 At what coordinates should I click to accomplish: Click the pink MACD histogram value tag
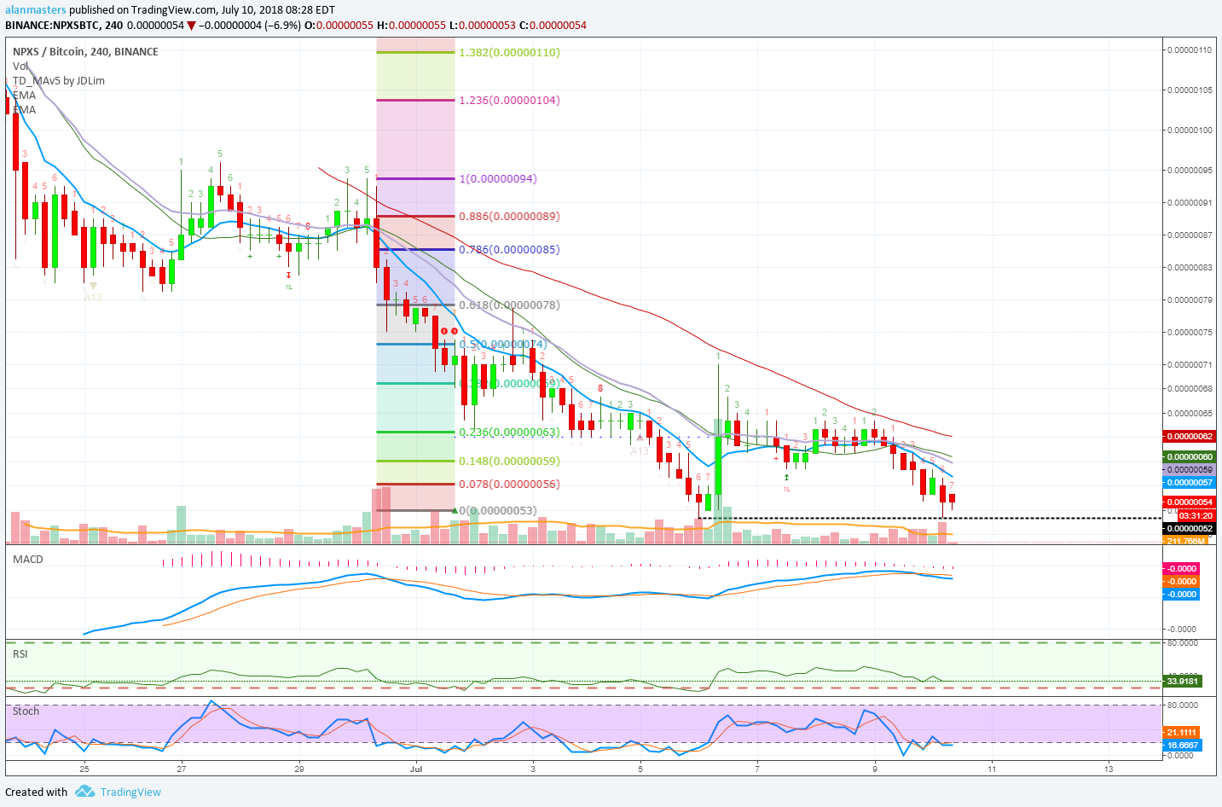(x=1182, y=568)
